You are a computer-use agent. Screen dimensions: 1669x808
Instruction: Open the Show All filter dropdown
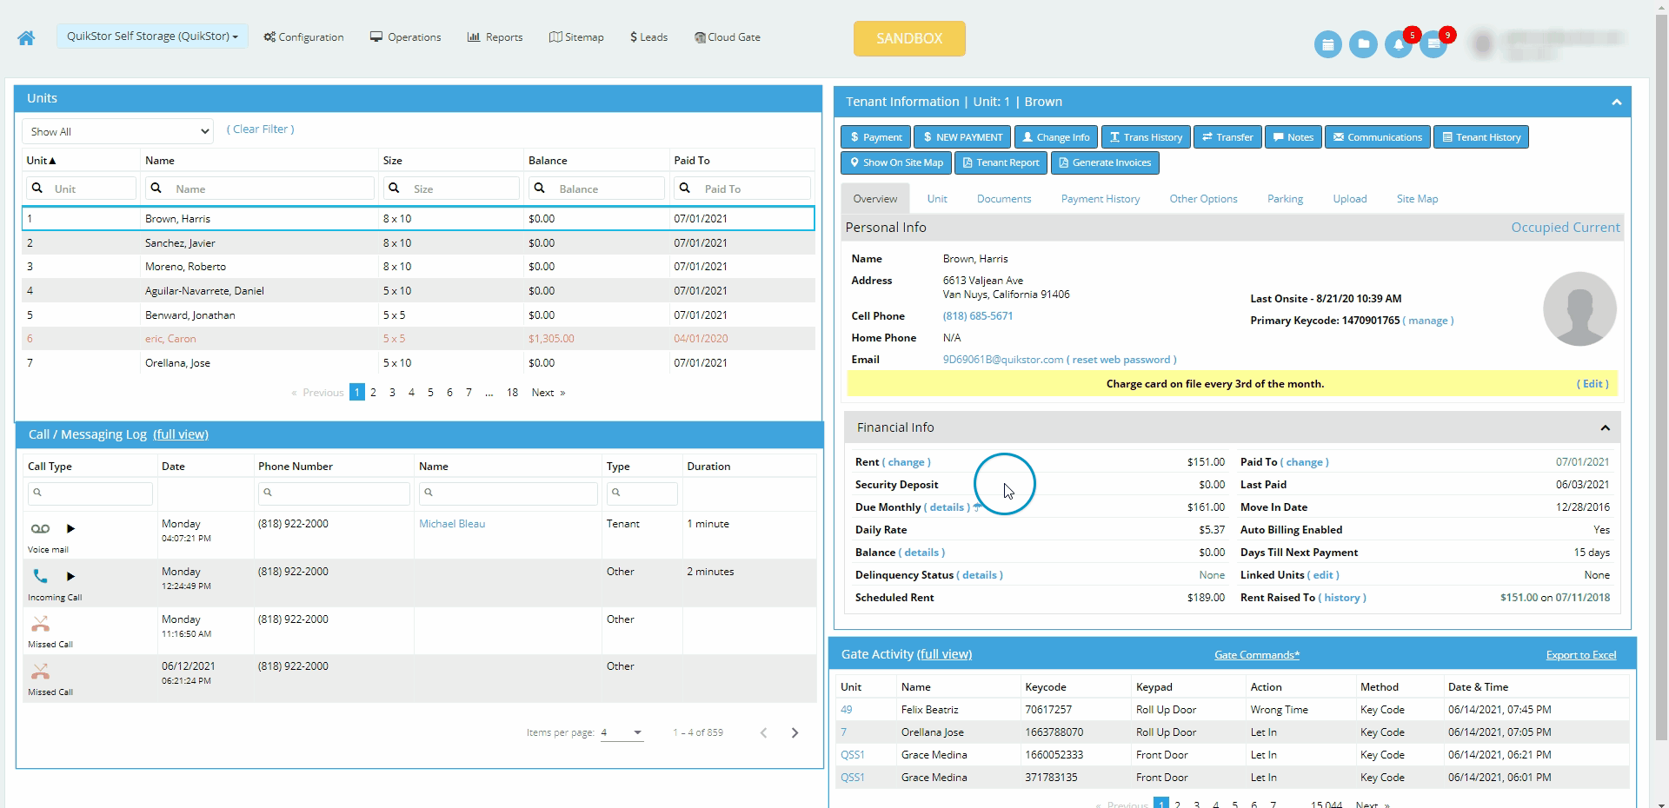[117, 131]
